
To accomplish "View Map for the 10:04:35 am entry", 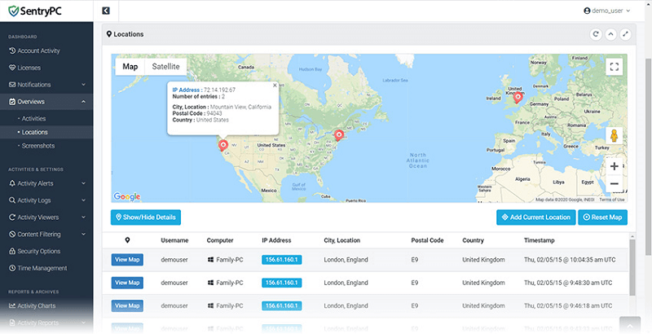I will click(127, 260).
